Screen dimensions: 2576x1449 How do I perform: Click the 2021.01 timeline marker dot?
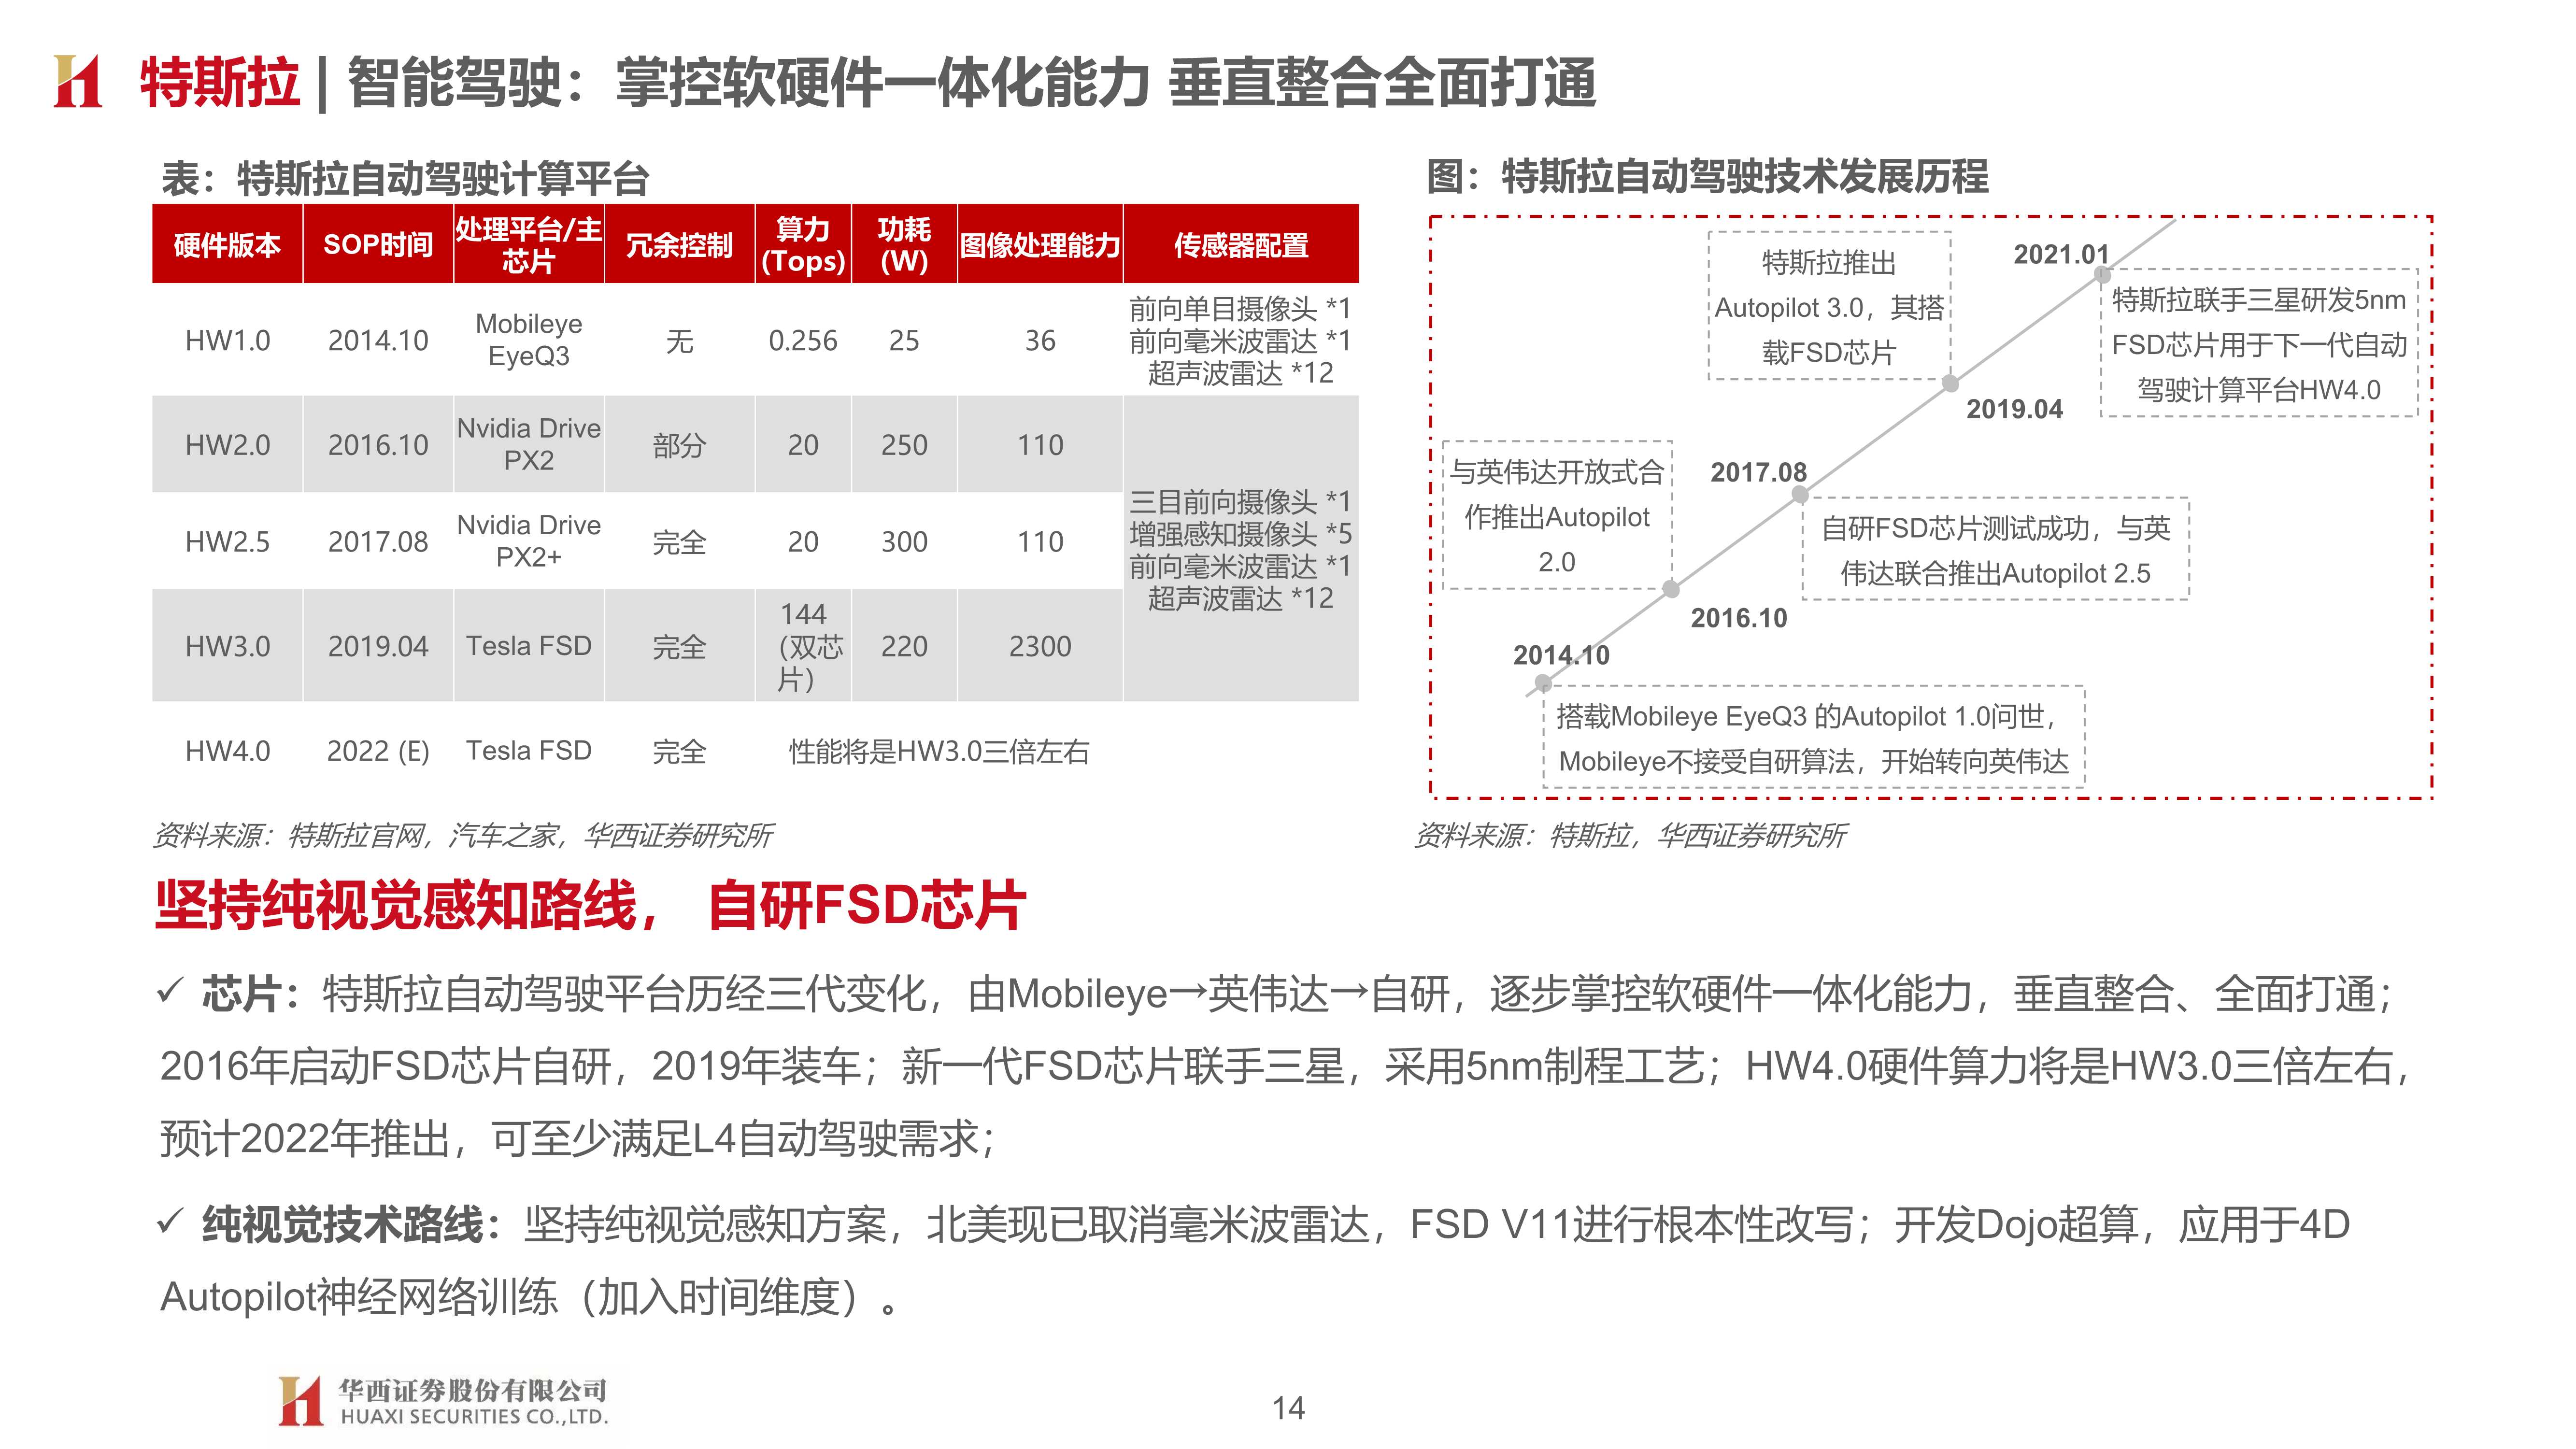click(x=2102, y=274)
